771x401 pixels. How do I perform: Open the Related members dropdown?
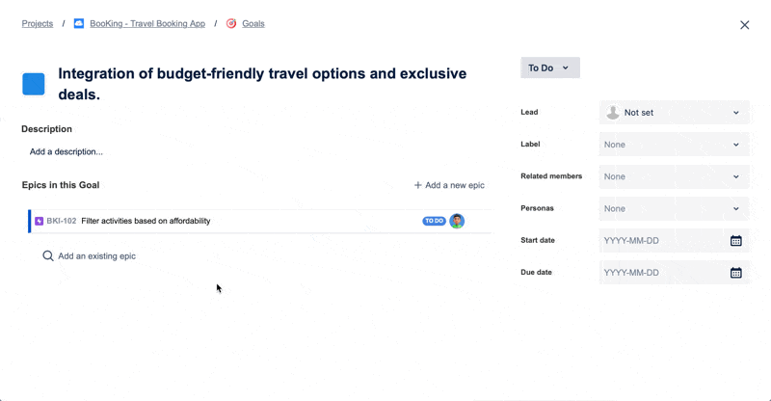[735, 176]
